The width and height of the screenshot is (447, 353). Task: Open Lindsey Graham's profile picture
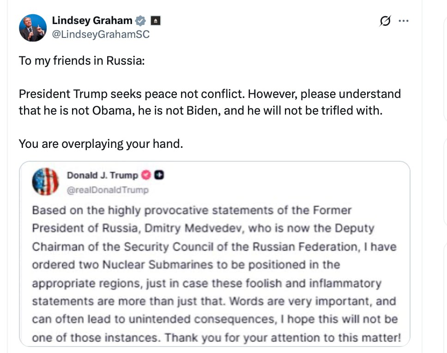tap(33, 28)
